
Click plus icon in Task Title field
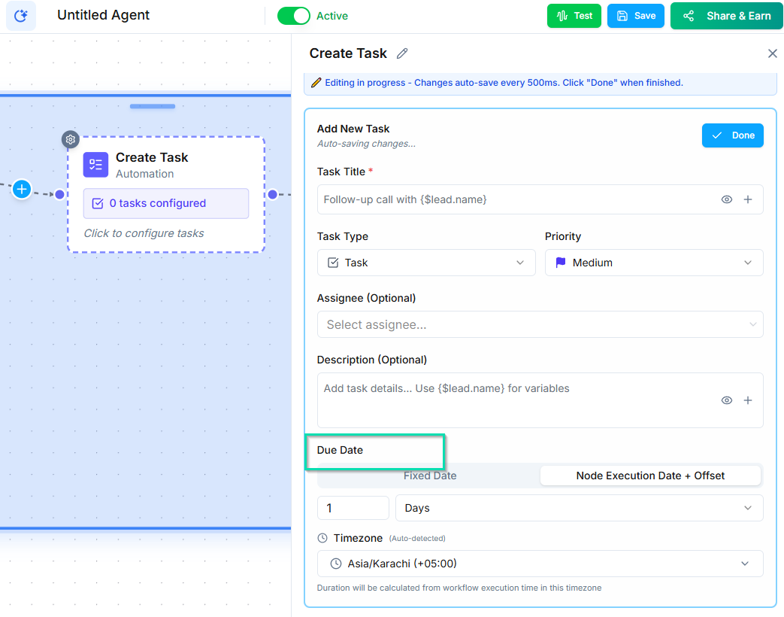[x=748, y=199]
